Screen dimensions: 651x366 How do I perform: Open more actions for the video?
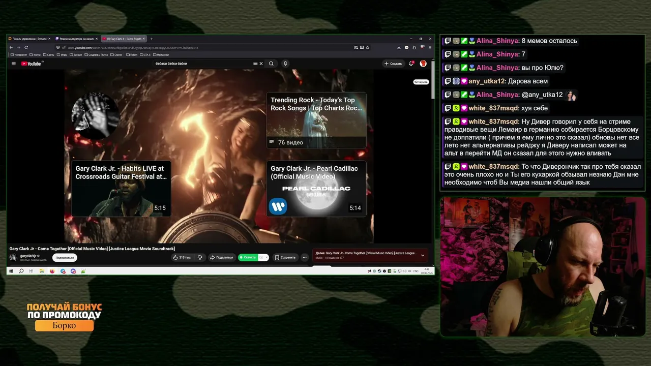pyautogui.click(x=305, y=257)
